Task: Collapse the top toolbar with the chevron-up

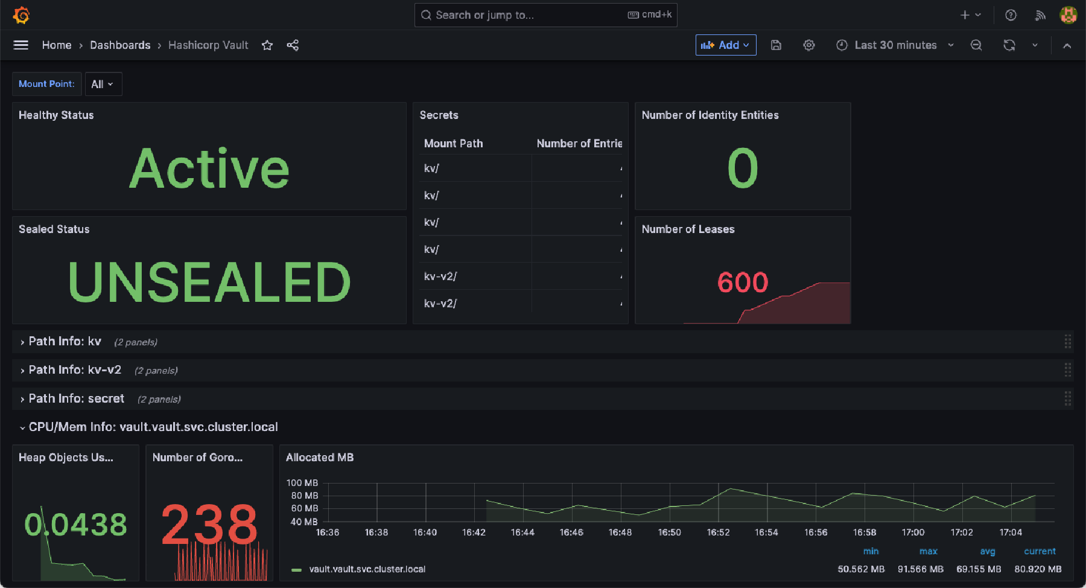Action: 1067,45
